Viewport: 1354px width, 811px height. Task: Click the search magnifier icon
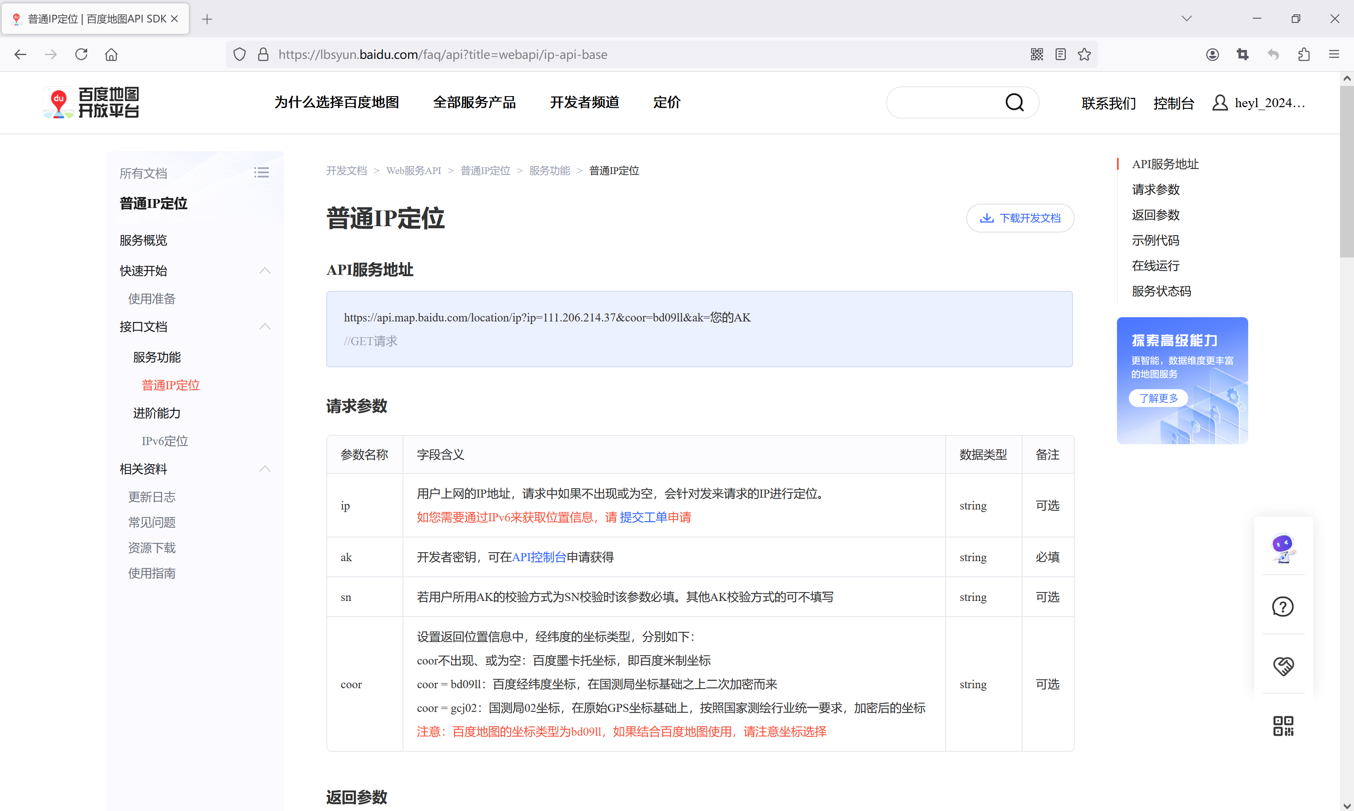[1014, 102]
